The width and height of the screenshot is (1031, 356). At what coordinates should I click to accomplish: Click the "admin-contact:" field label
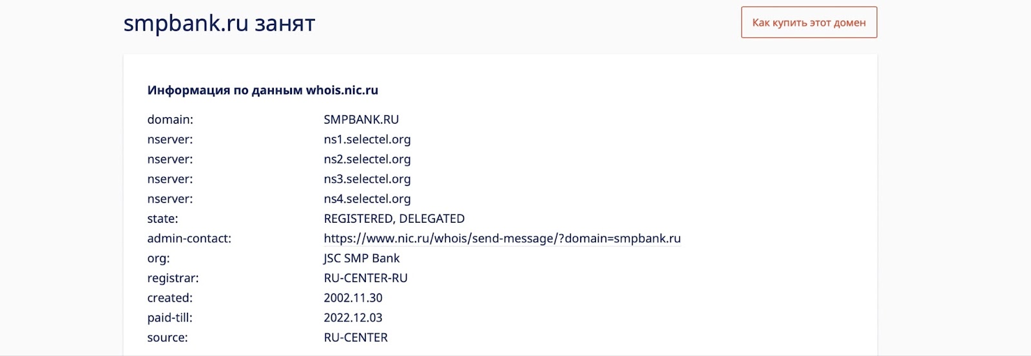[189, 239]
